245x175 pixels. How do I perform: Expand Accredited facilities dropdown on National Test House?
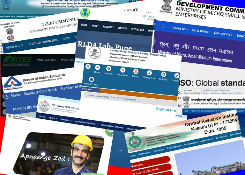point(86,122)
